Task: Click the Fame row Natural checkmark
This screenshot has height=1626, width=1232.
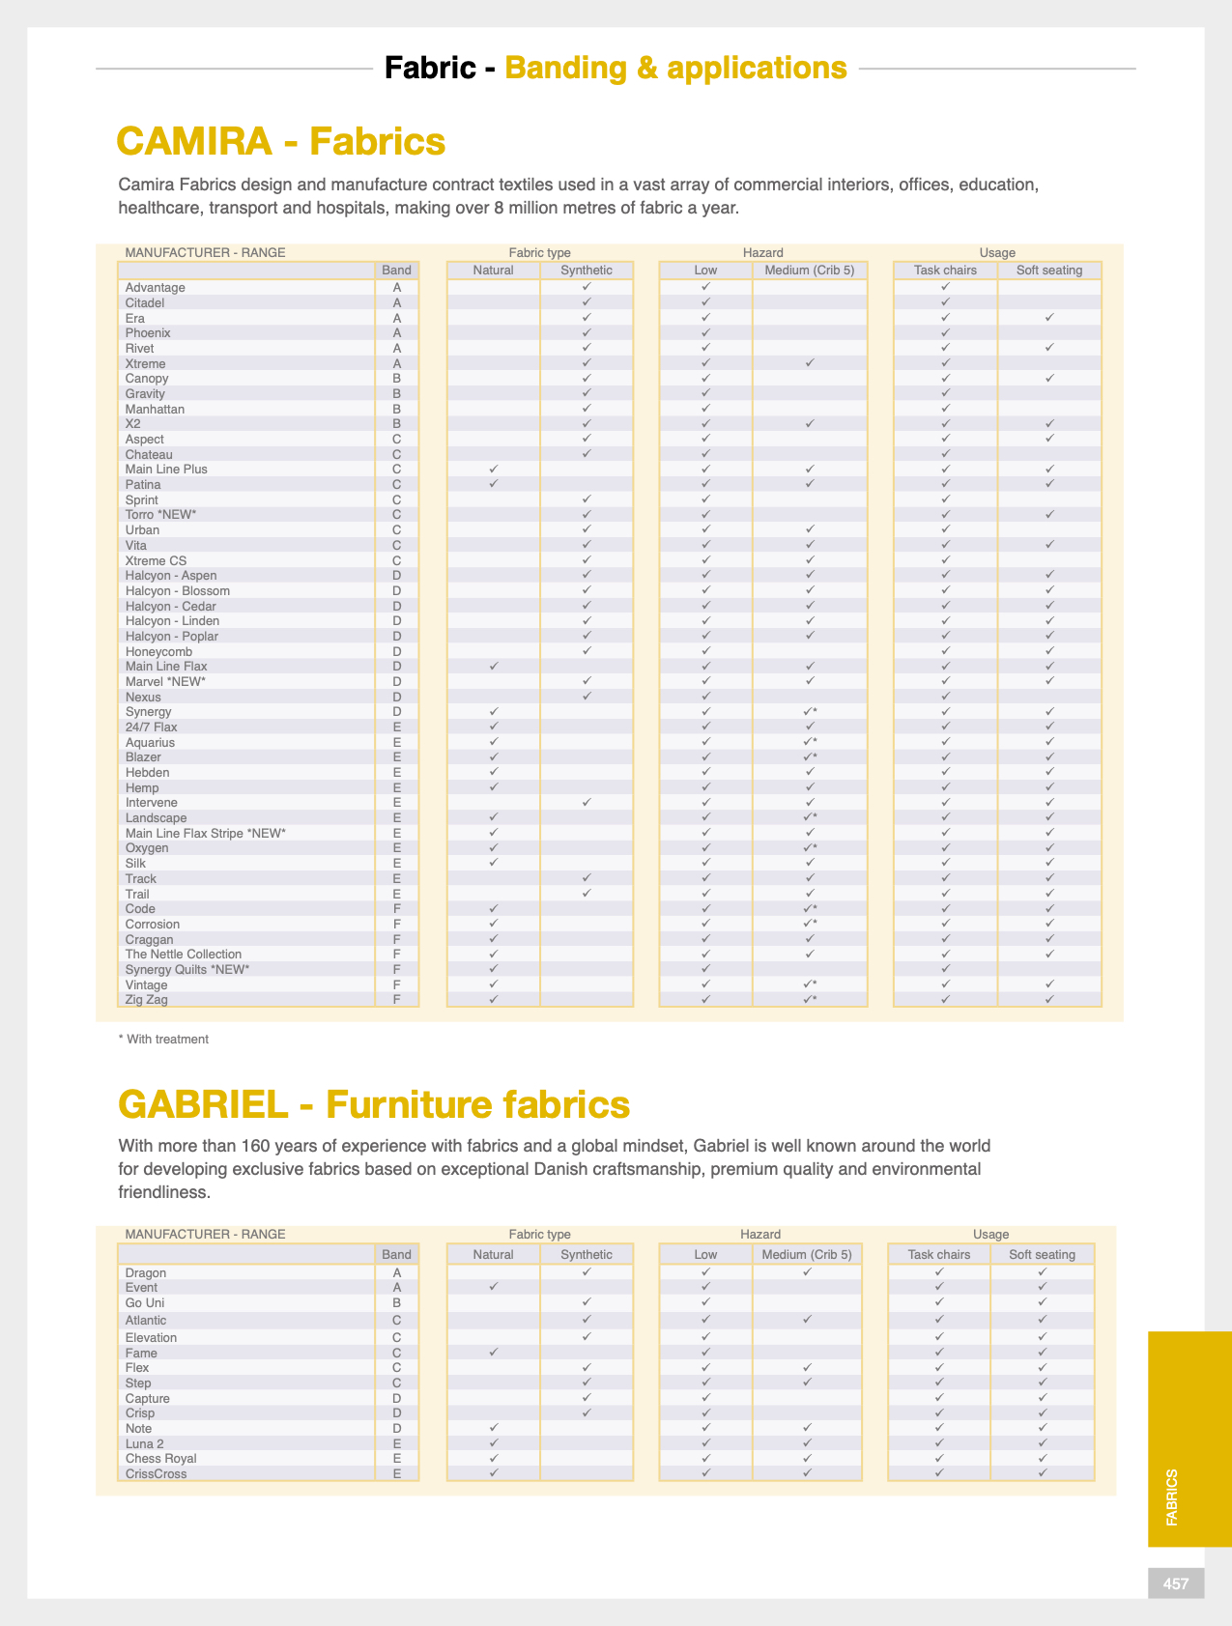Action: [x=493, y=1353]
